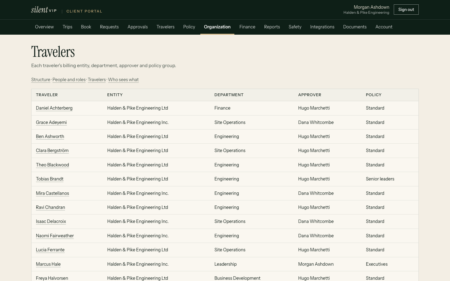The width and height of the screenshot is (450, 281).
Task: Select the Organization tab
Action: point(217,27)
